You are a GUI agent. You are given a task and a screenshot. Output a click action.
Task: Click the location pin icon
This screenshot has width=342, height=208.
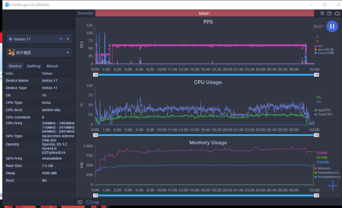[x=322, y=13]
